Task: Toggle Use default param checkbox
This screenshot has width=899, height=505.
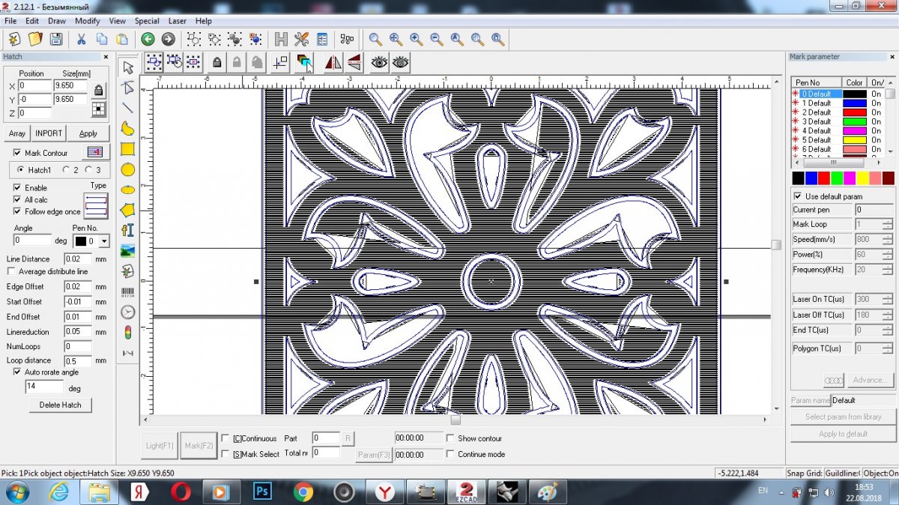Action: pyautogui.click(x=798, y=196)
